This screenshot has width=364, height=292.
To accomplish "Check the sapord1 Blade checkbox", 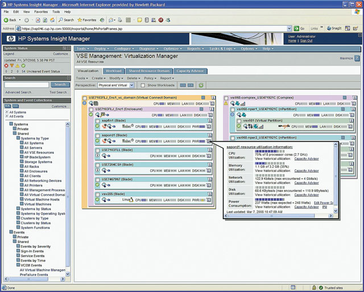I will pyautogui.click(x=98, y=135).
